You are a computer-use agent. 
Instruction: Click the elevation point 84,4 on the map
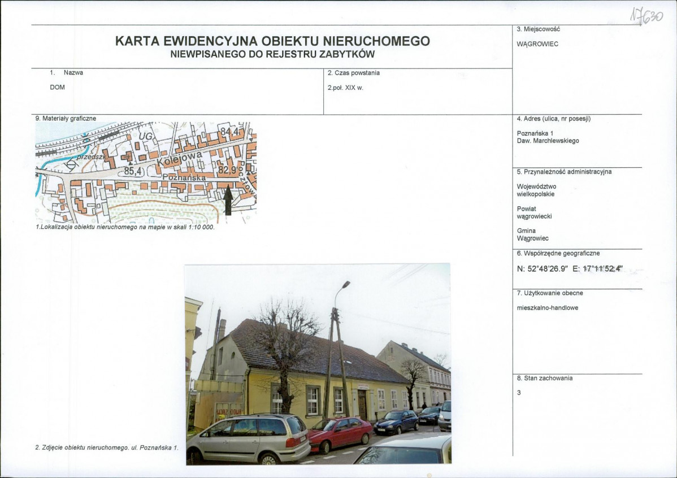(228, 131)
